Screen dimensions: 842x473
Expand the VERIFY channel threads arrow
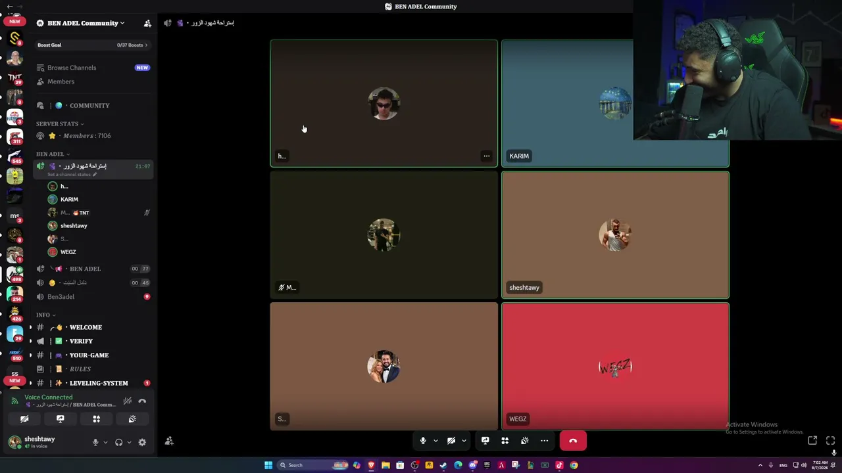(x=30, y=341)
